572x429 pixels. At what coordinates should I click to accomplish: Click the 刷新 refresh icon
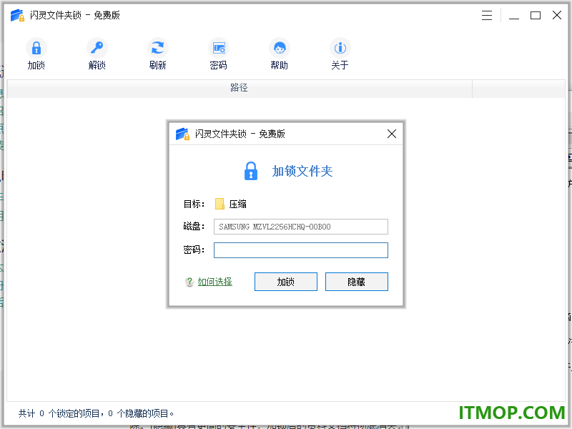pos(157,48)
